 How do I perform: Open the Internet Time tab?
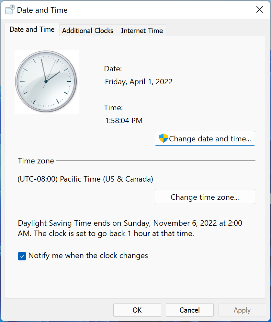[x=142, y=30]
